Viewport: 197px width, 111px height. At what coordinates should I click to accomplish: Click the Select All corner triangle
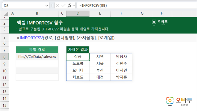[6, 14]
